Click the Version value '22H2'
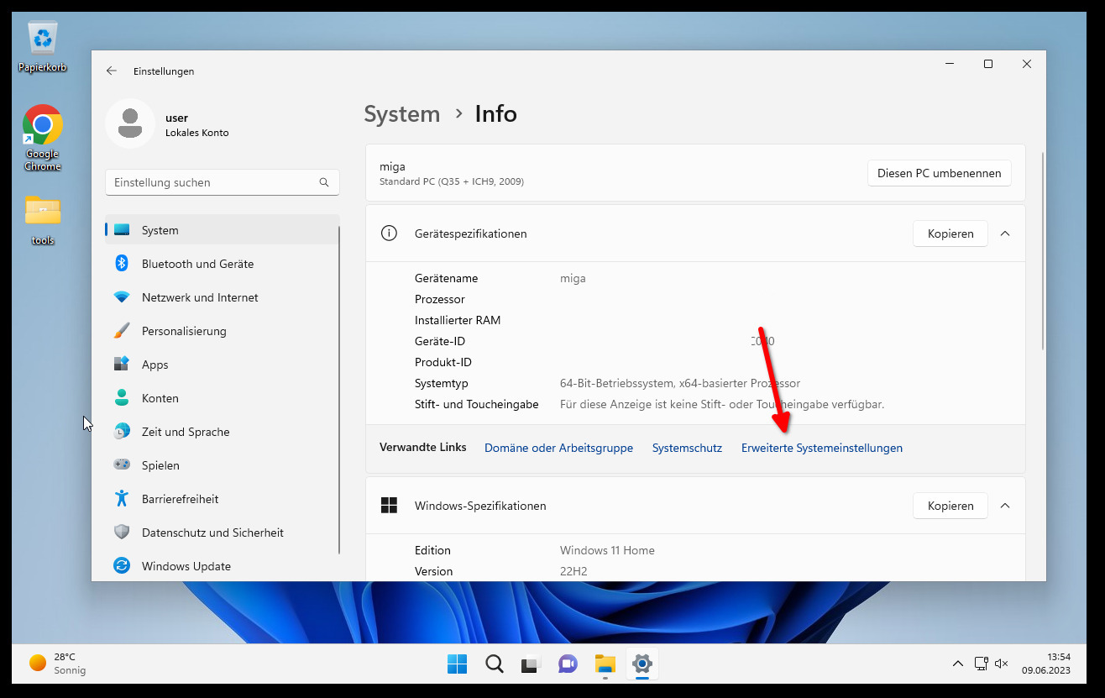 pos(573,571)
